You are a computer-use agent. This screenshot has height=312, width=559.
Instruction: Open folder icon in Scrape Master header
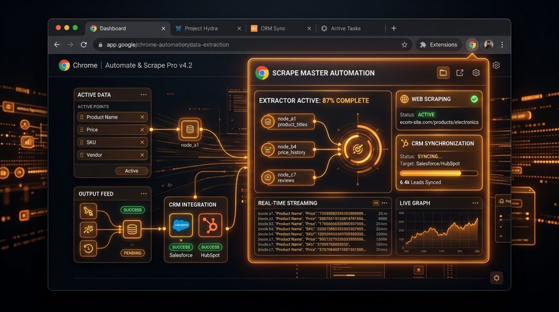443,73
